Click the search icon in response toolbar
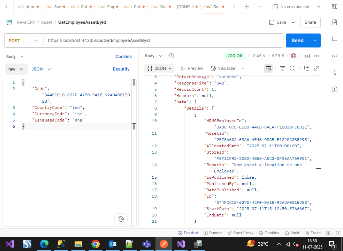The width and height of the screenshot is (343, 251). [292, 68]
